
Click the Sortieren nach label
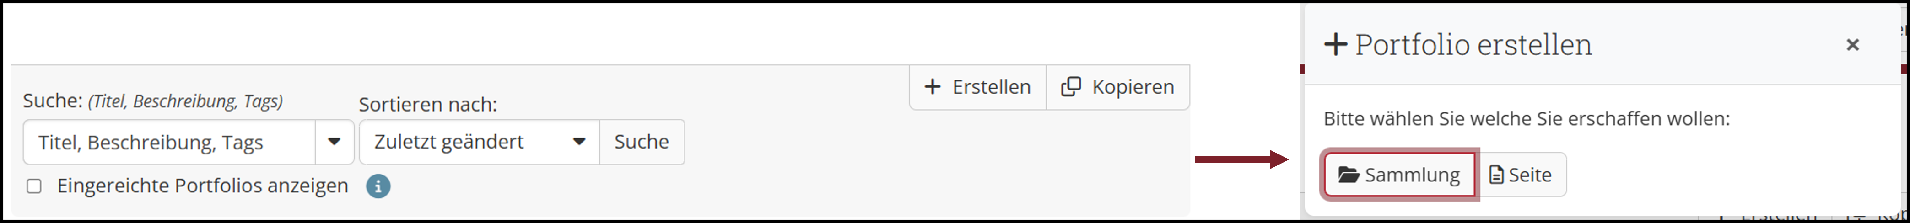pos(428,105)
